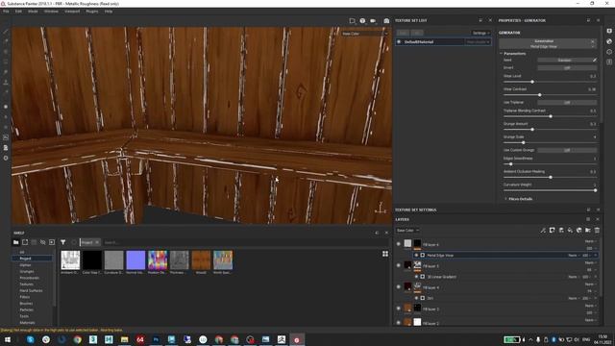Toggle visibility of Metal Edge Wear effect

point(416,256)
